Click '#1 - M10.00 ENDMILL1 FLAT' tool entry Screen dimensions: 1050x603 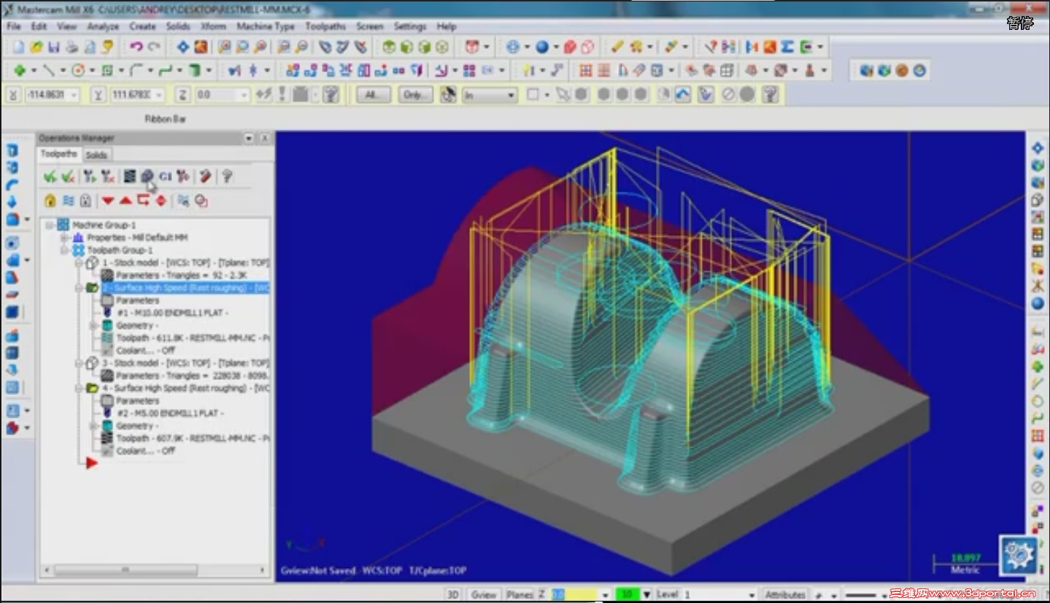[174, 313]
